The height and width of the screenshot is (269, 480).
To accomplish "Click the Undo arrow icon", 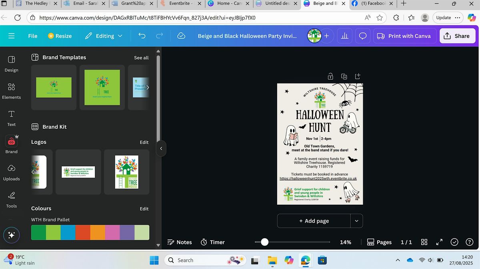I will [x=142, y=36].
